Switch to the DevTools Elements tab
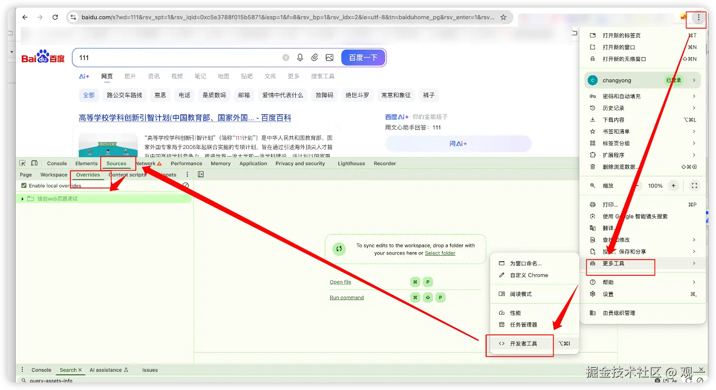716x390 pixels. pyautogui.click(x=87, y=163)
